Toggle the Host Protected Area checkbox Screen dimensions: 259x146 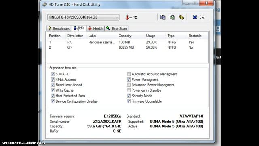point(53,96)
